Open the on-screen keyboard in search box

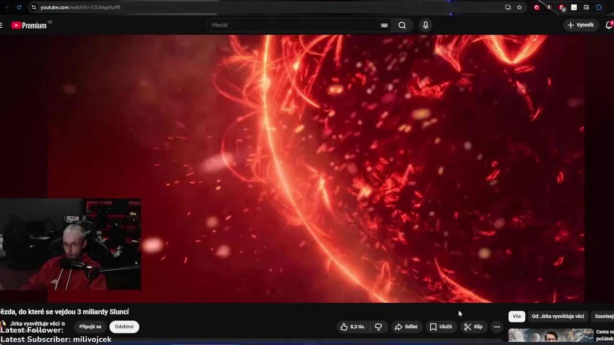[x=384, y=25]
